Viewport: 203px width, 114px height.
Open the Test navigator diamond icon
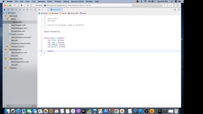(23, 9)
